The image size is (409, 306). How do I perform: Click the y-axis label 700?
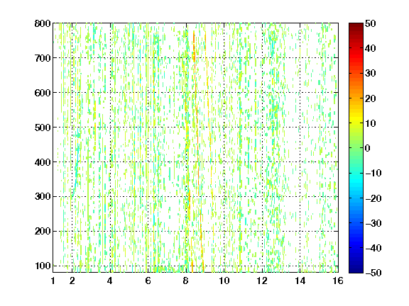pyautogui.click(x=43, y=58)
